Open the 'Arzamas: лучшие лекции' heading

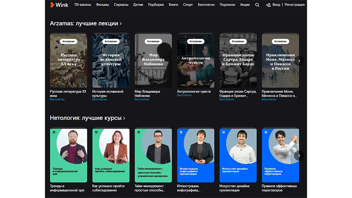[86, 24]
